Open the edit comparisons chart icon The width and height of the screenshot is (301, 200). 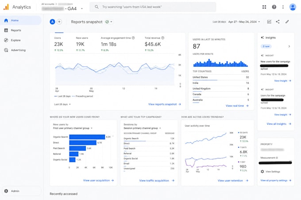coord(269,22)
